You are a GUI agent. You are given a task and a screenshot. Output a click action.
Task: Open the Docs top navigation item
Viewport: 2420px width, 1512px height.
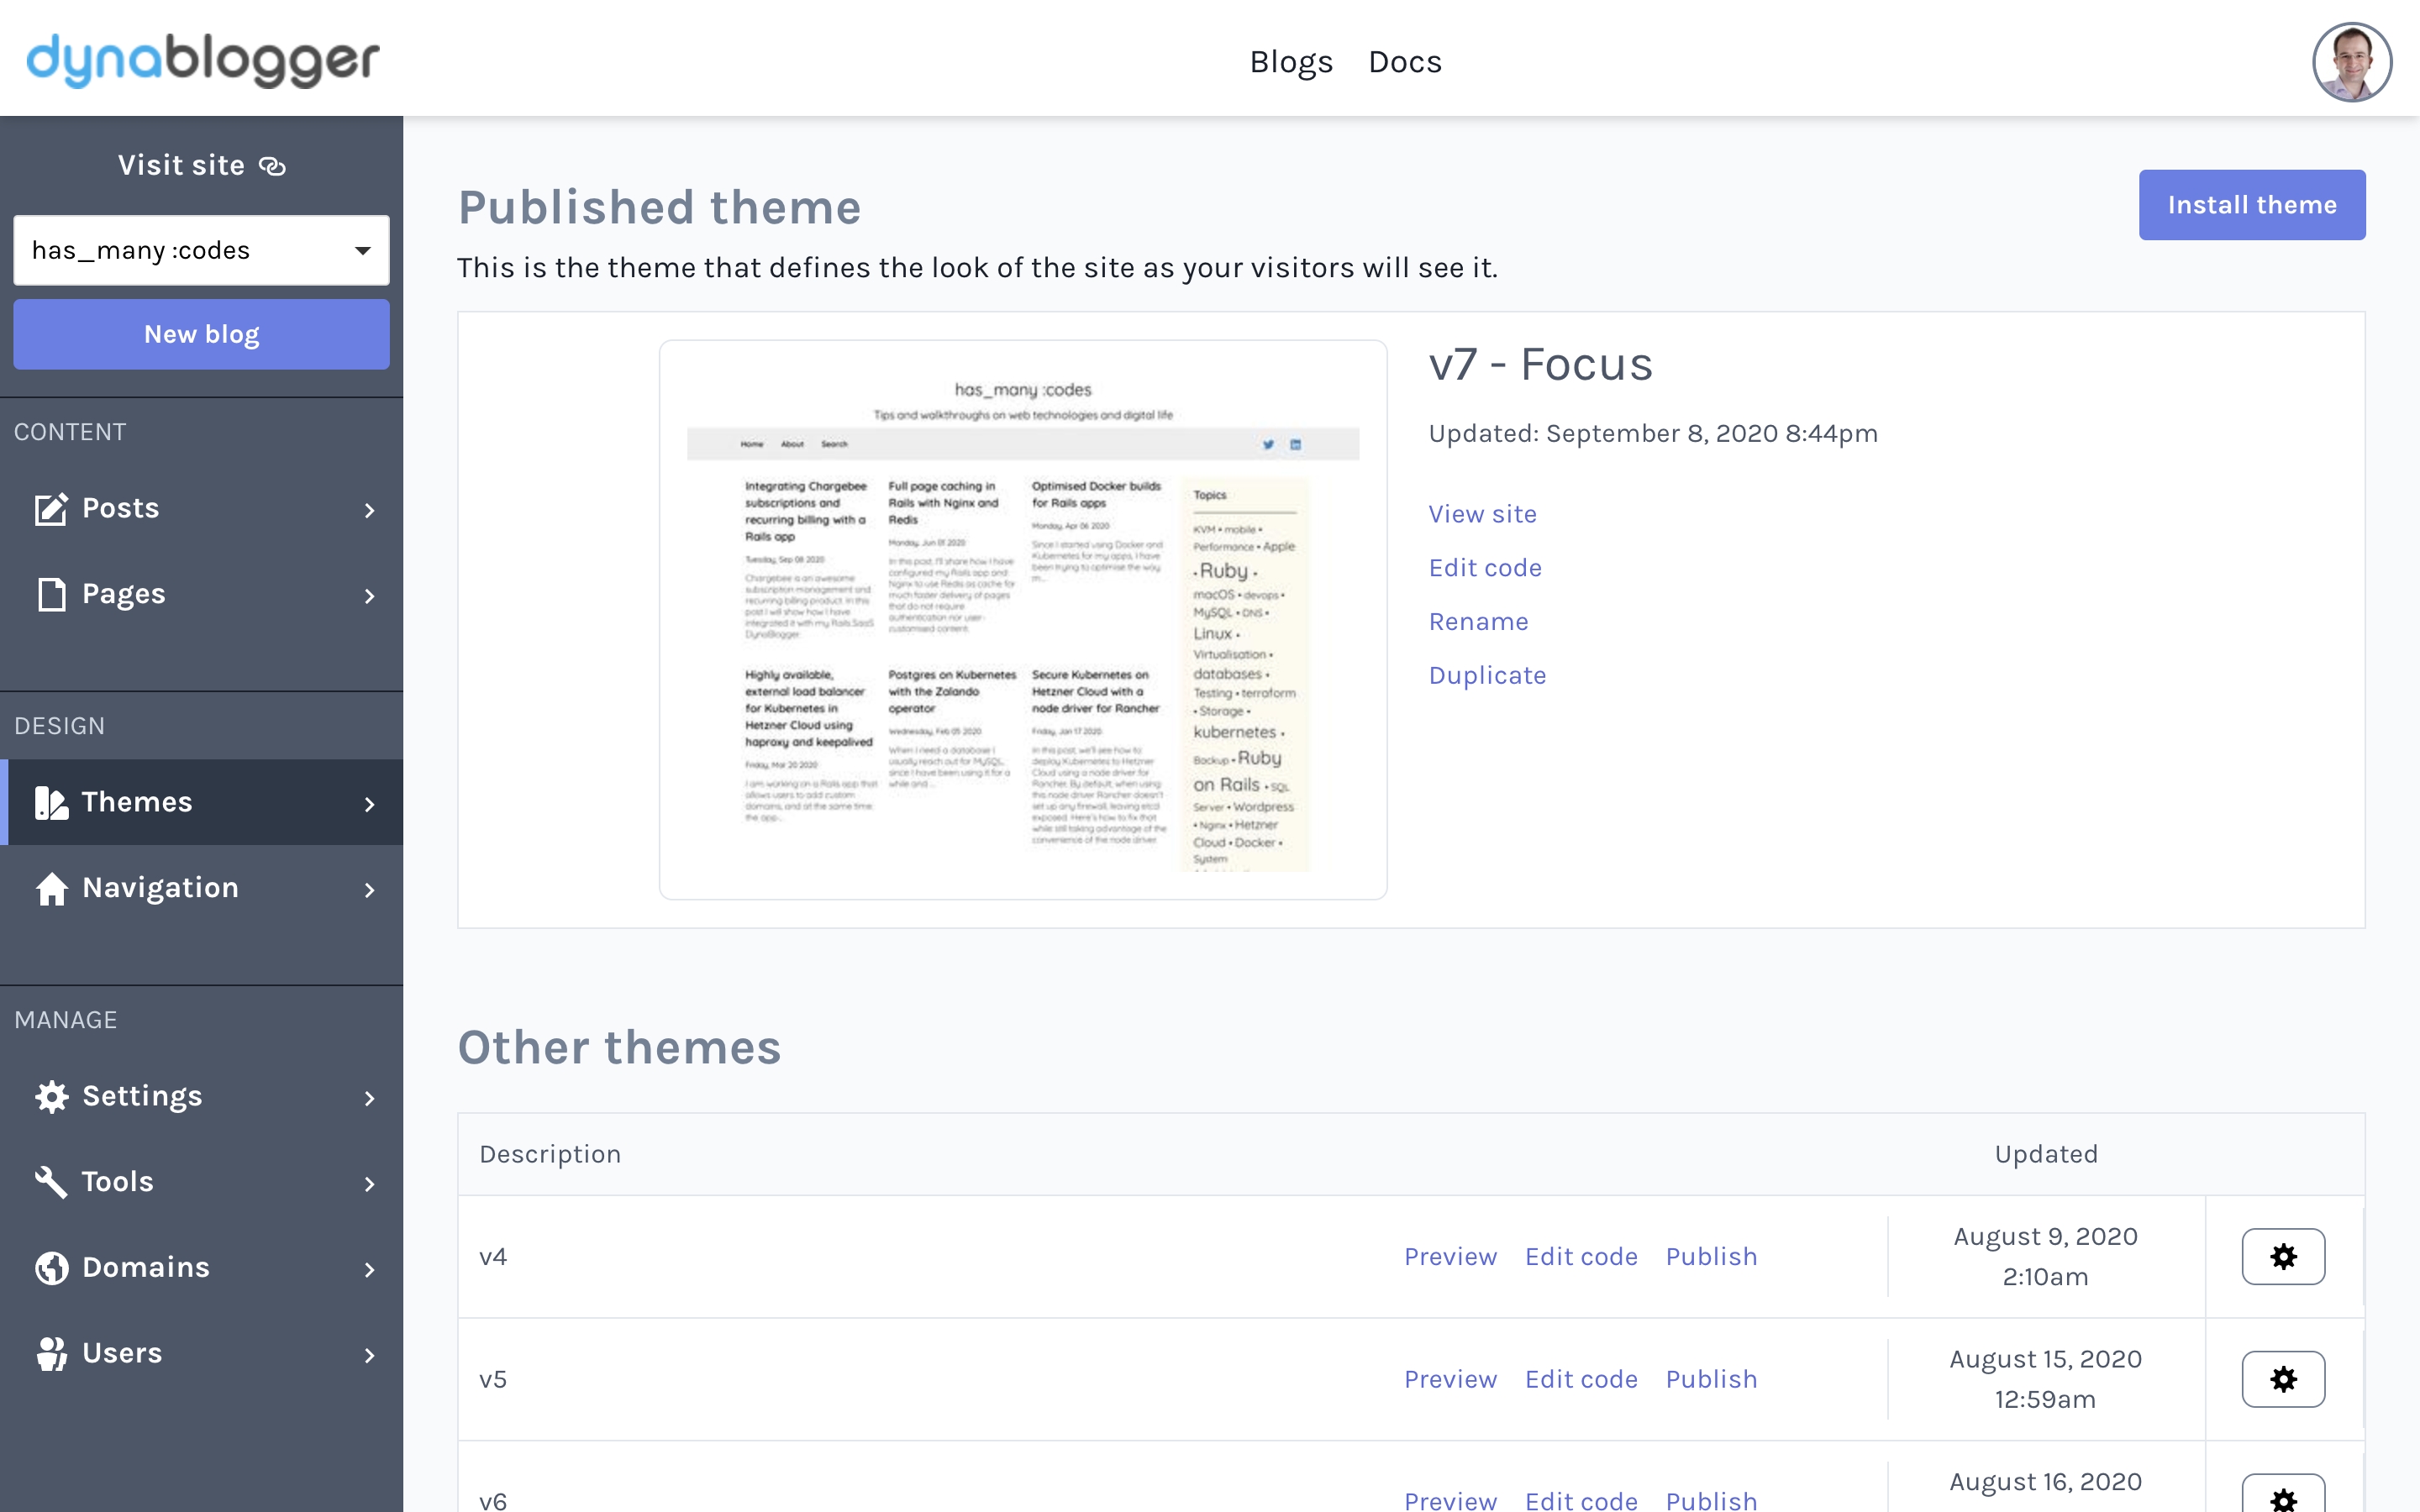click(x=1404, y=62)
